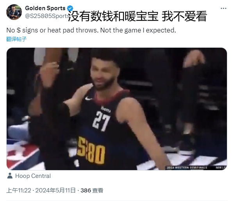Image resolution: width=232 pixels, height=201 pixels.
Task: Open the 386 查看 view count
Action: [92, 190]
